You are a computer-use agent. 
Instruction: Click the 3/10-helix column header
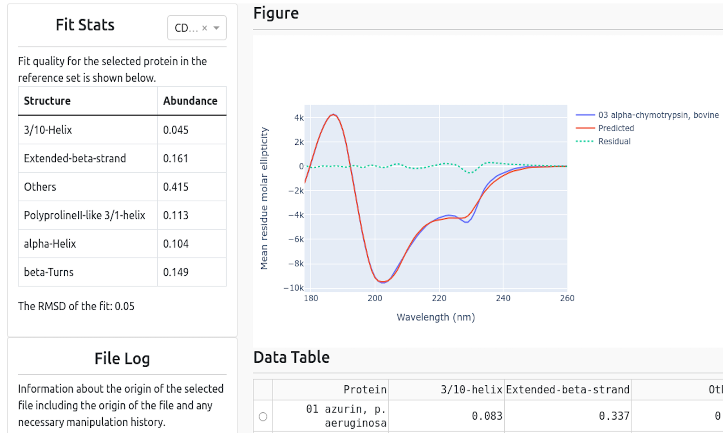tap(471, 390)
